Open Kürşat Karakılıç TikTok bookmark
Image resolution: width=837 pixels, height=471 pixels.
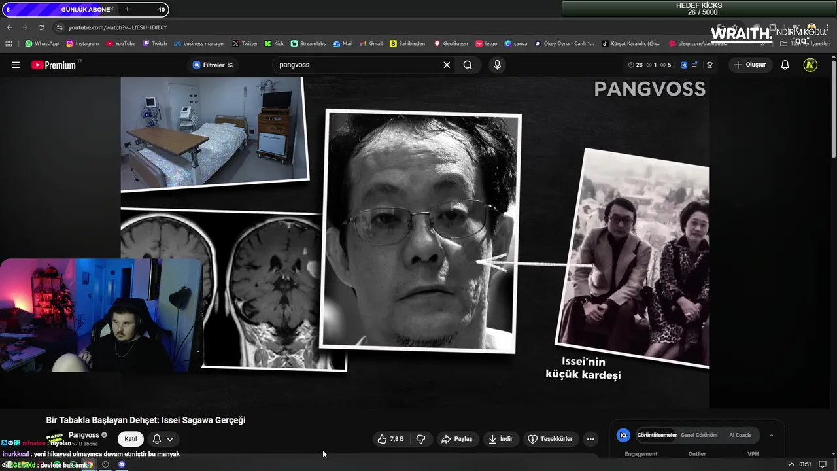[x=630, y=44]
